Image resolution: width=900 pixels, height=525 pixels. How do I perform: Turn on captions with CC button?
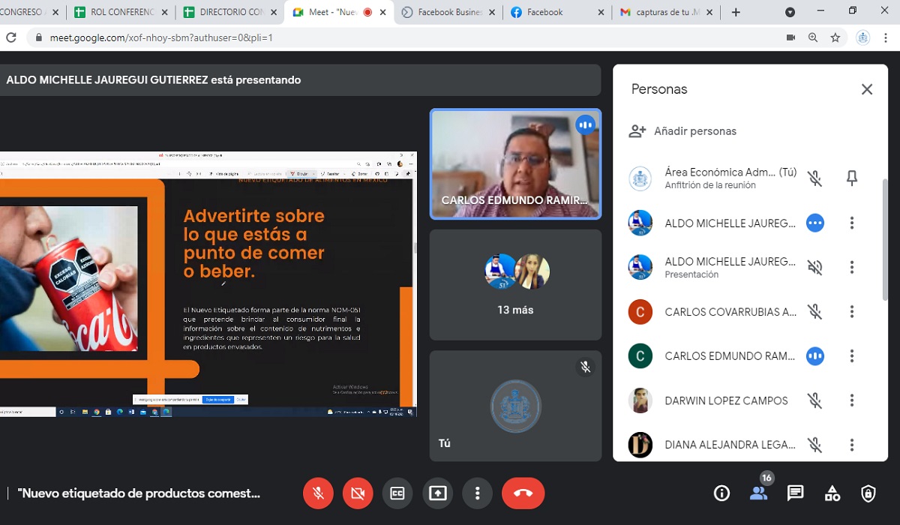point(397,493)
